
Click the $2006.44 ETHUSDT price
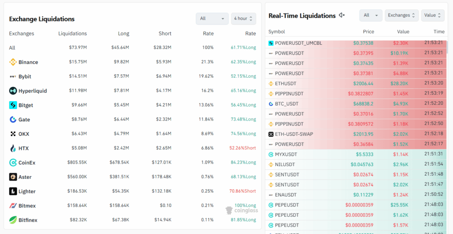(x=363, y=83)
